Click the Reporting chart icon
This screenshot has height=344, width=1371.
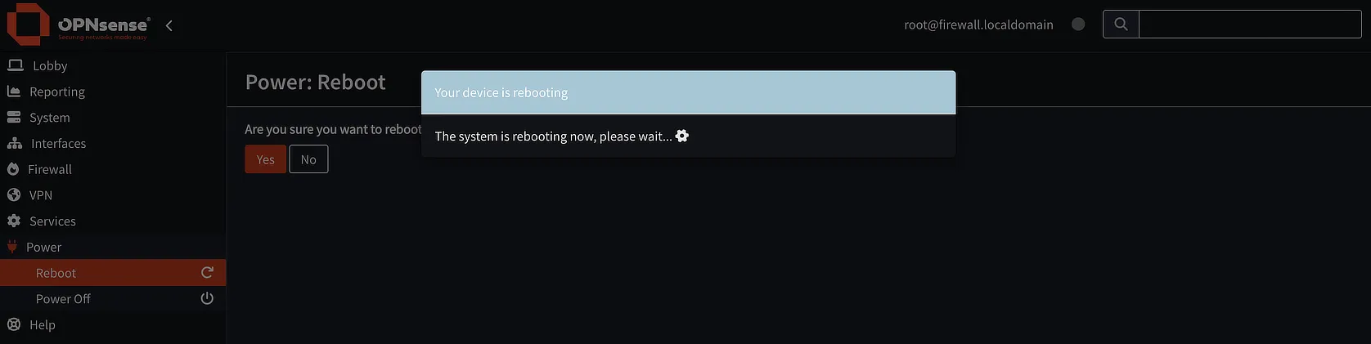point(14,92)
